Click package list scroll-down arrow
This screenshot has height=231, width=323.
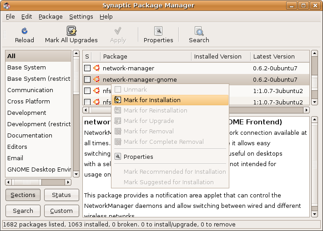click(314, 102)
